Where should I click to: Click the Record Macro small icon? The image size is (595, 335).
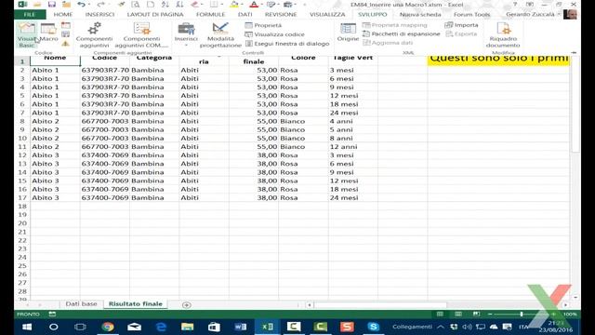point(66,25)
